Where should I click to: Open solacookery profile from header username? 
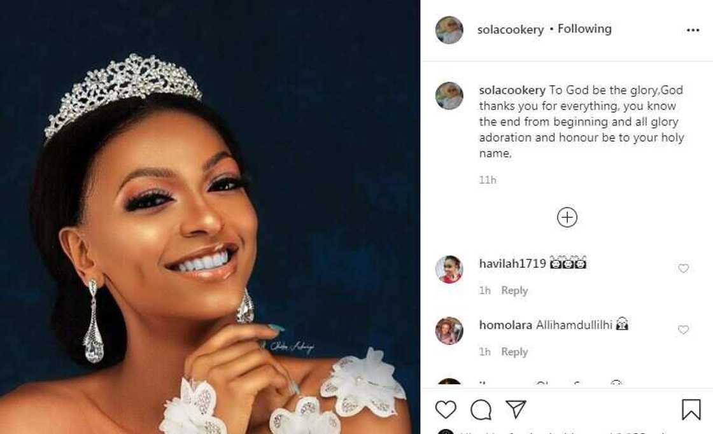pyautogui.click(x=511, y=30)
